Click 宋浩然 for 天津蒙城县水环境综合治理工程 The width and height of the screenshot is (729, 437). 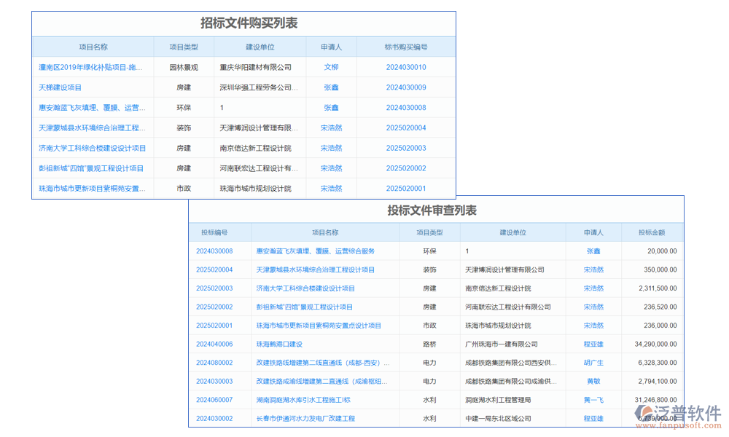click(x=331, y=127)
